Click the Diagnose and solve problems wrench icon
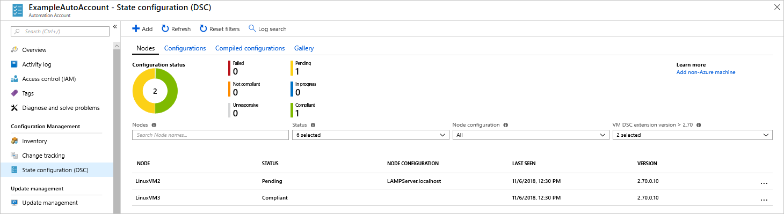The height and width of the screenshot is (214, 784). [14, 108]
